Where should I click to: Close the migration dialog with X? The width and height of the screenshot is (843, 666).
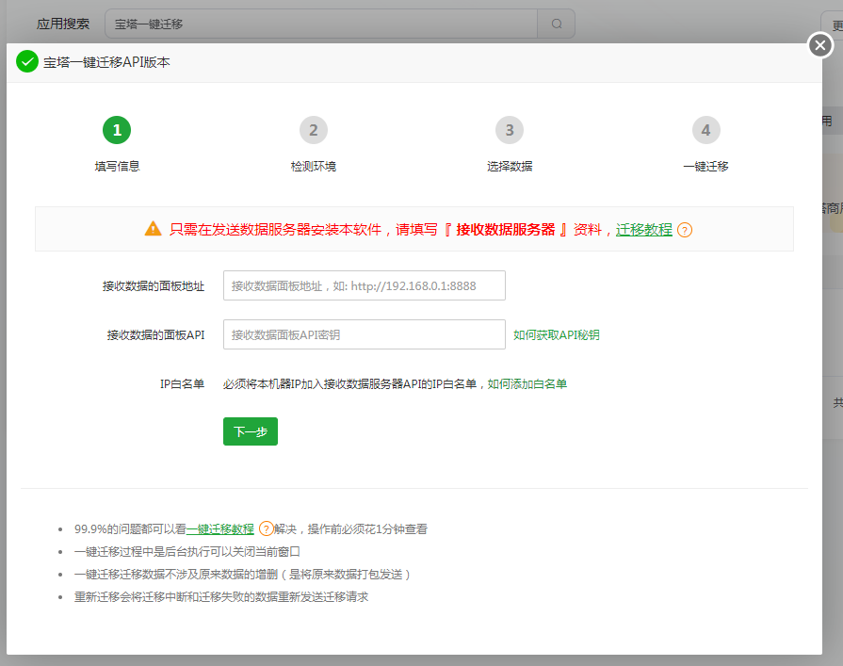click(x=820, y=44)
